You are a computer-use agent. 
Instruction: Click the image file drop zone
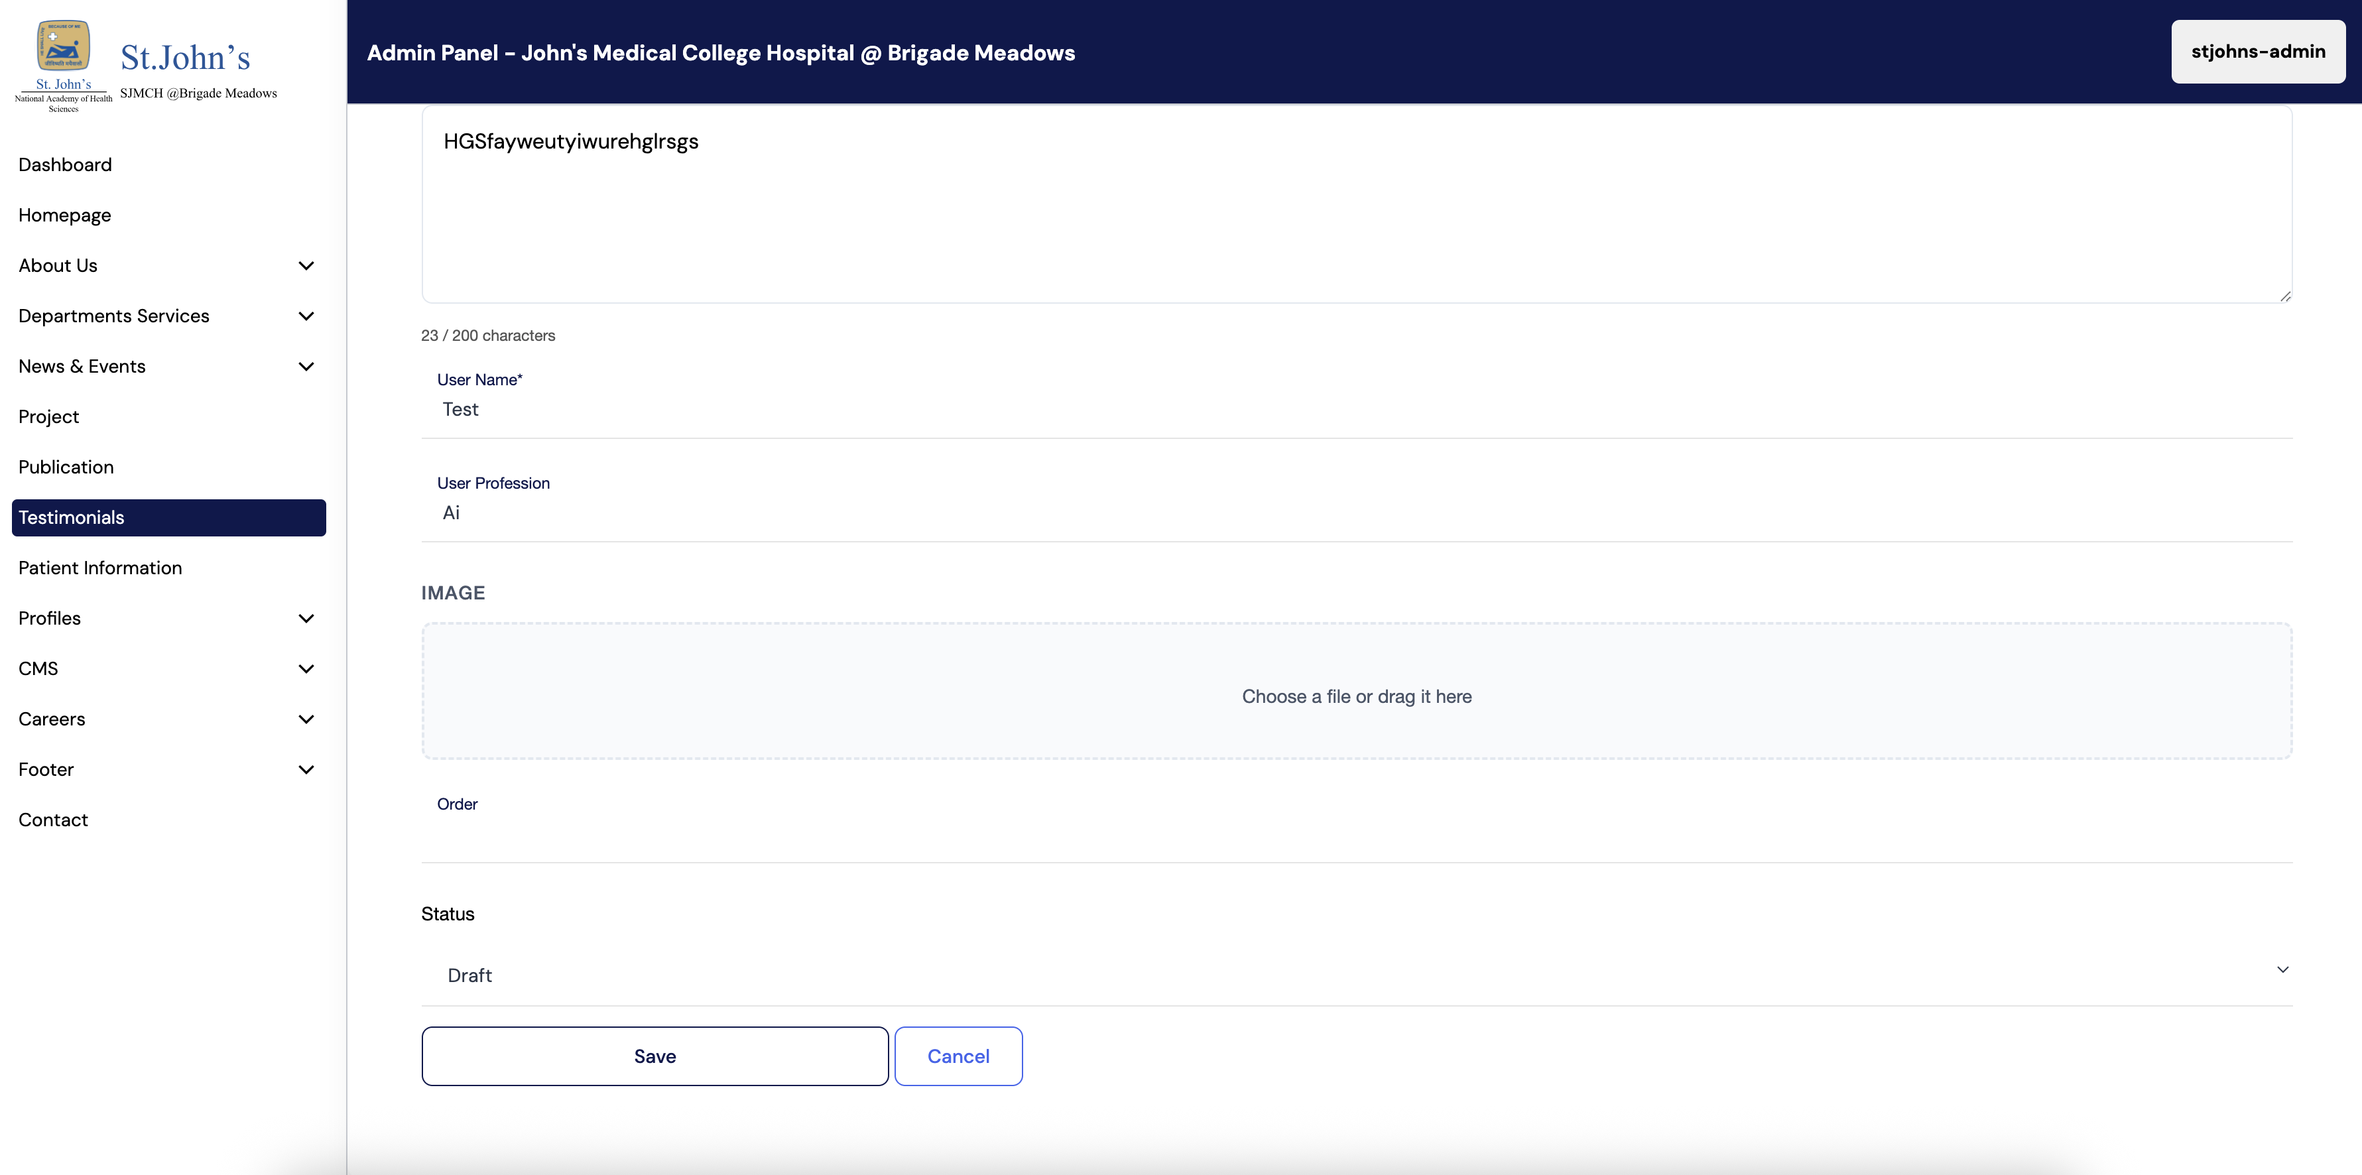(1356, 692)
